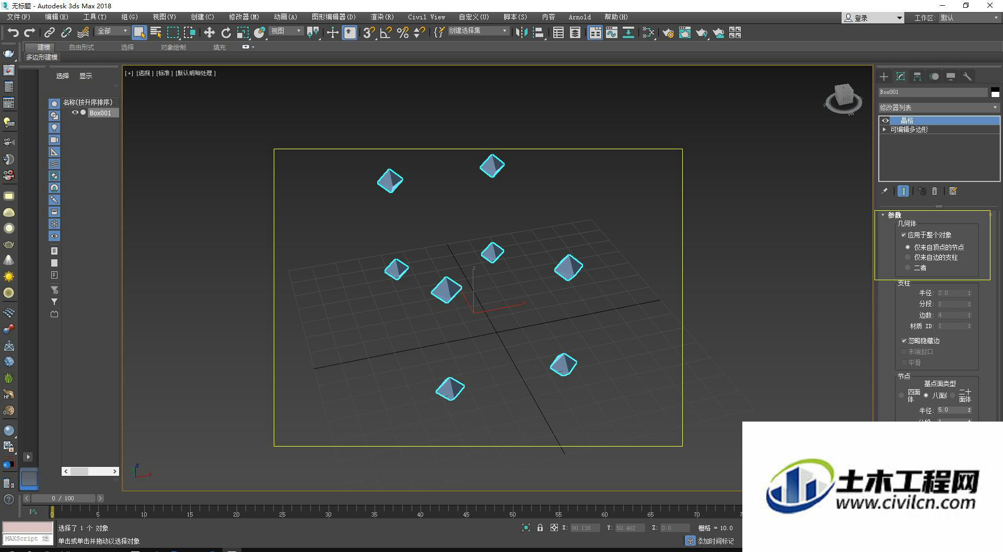The height and width of the screenshot is (552, 1003).
Task: Select 四面体 base type radio
Action: [x=902, y=395]
